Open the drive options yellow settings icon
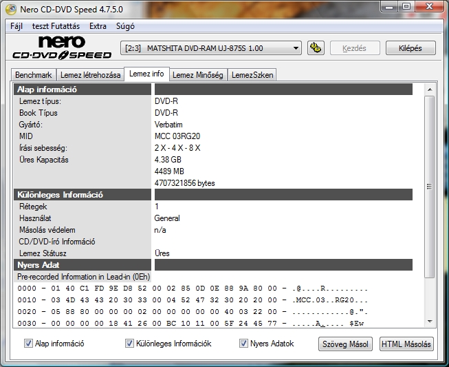This screenshot has width=449, height=367. (316, 48)
